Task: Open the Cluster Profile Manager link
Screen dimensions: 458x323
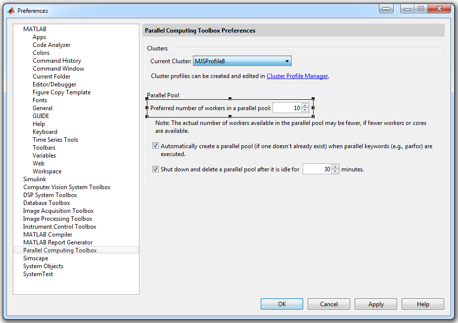Action: [x=297, y=76]
